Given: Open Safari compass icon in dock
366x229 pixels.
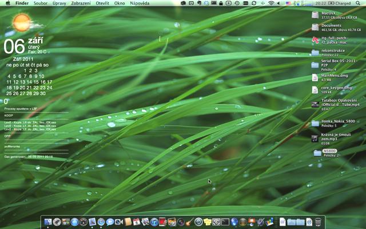Looking at the screenshot, I should point(101,222).
